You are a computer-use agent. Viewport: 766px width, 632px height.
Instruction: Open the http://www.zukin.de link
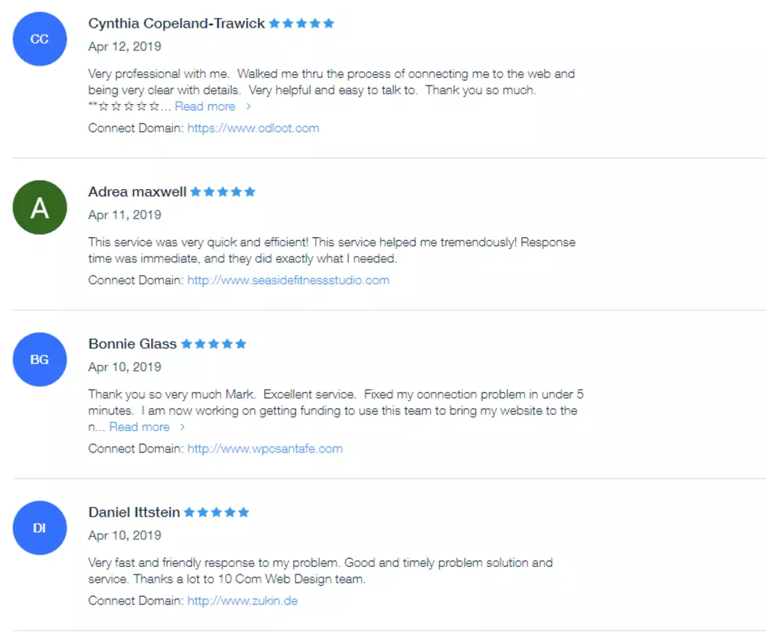tap(242, 601)
